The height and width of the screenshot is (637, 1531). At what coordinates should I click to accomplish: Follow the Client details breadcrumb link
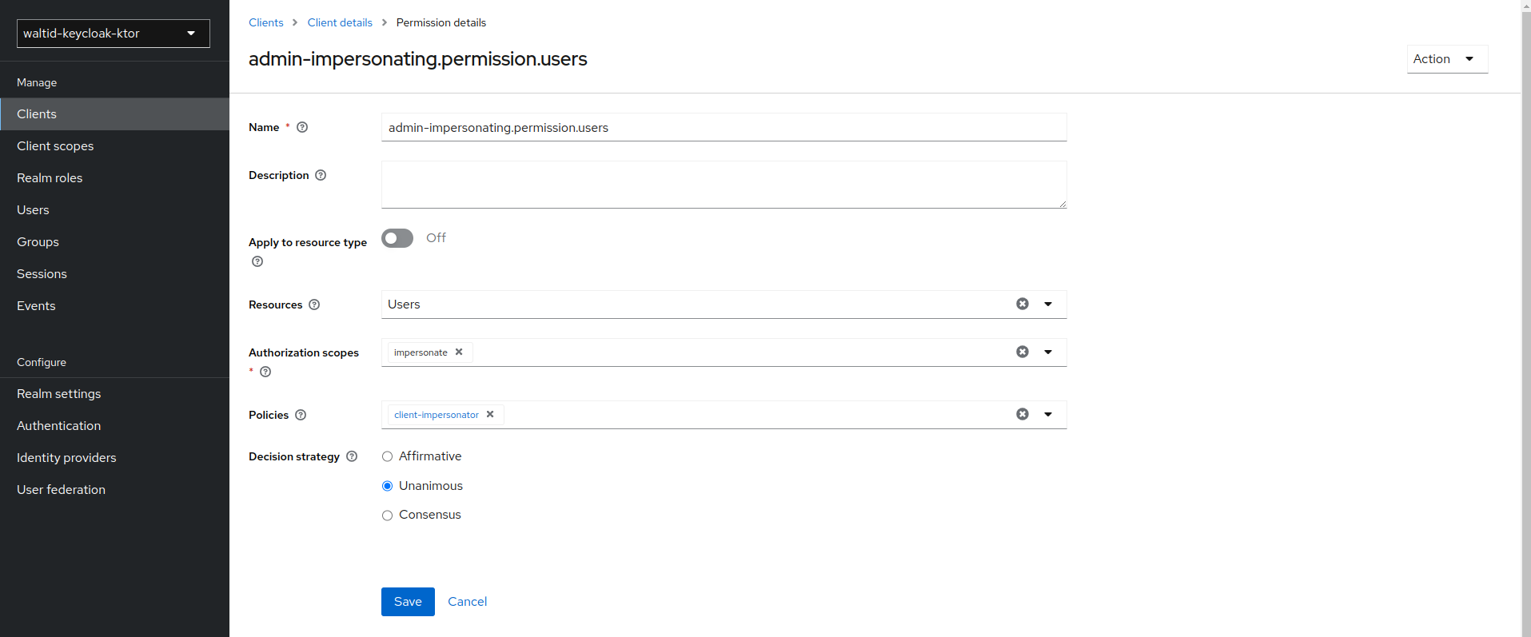(x=340, y=22)
